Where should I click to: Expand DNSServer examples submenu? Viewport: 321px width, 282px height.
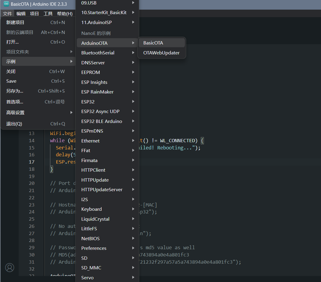[x=108, y=63]
